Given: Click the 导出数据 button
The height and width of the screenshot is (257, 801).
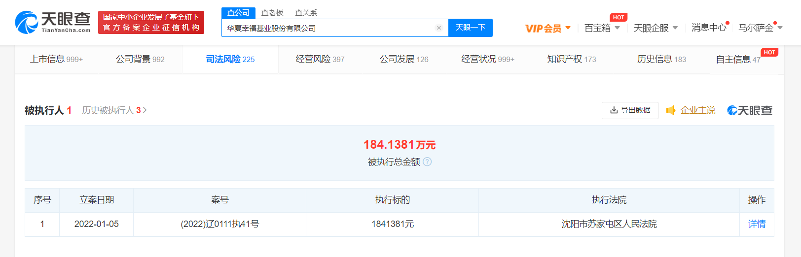Looking at the screenshot, I should pyautogui.click(x=630, y=110).
